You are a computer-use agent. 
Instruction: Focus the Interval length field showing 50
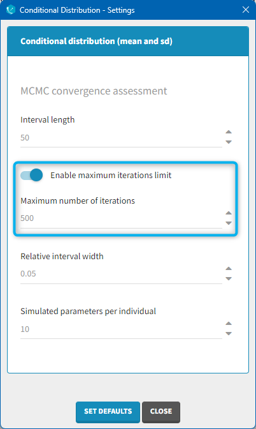pyautogui.click(x=121, y=138)
